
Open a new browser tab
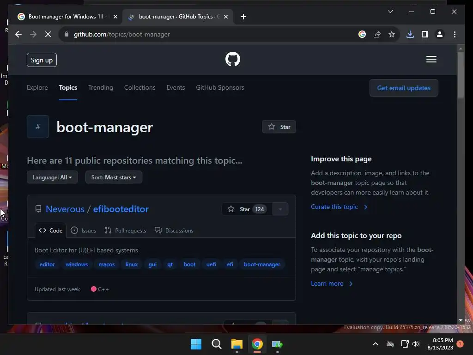[x=243, y=17]
